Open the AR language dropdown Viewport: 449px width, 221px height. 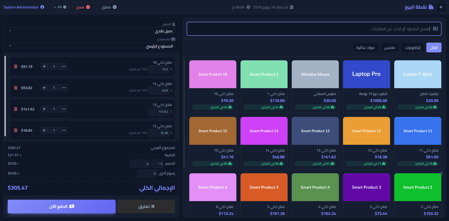click(x=60, y=7)
